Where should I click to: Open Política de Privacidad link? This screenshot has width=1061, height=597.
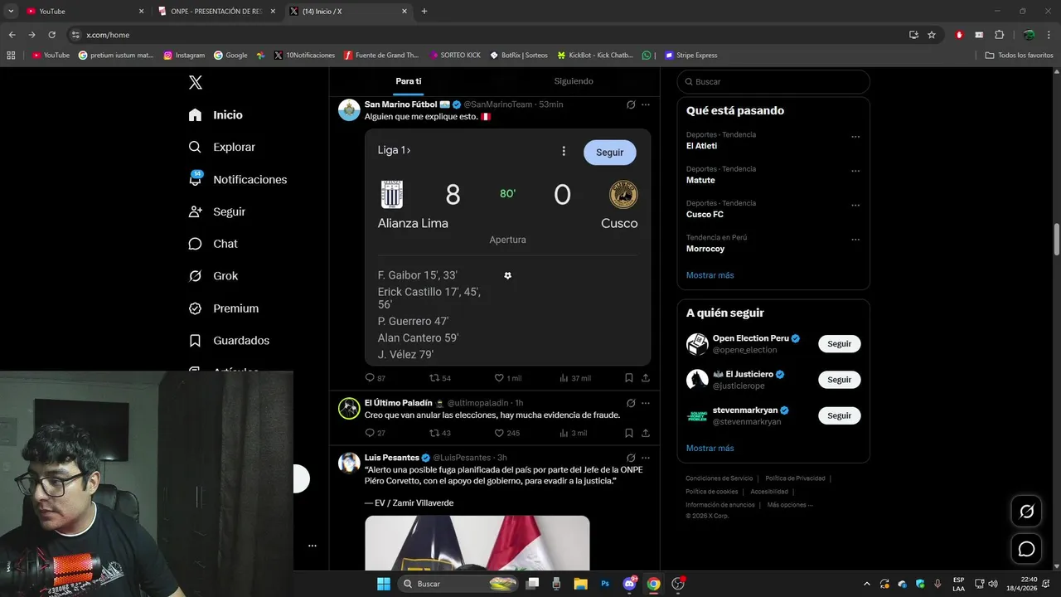click(795, 478)
